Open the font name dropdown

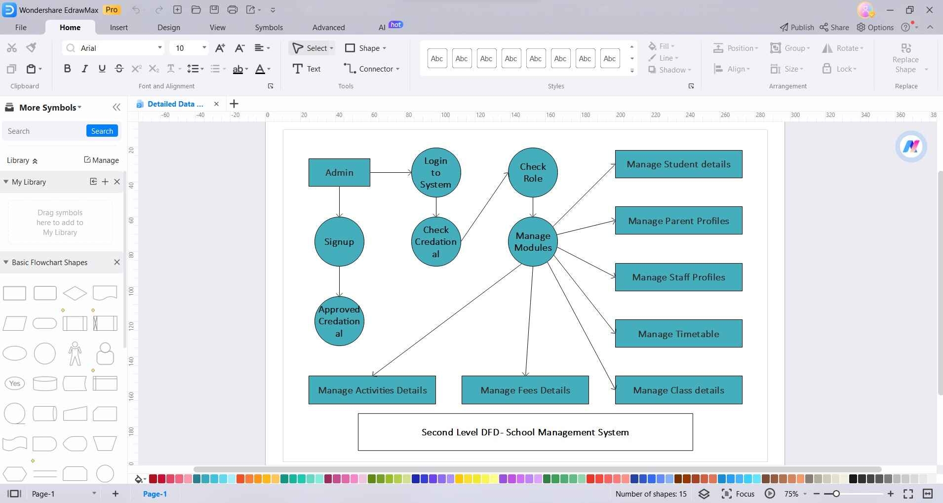159,47
